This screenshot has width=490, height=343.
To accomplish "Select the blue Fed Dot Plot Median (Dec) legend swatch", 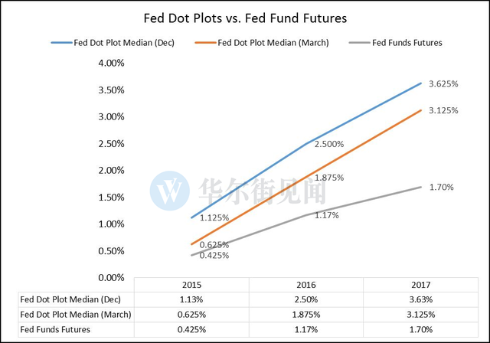I will point(61,43).
